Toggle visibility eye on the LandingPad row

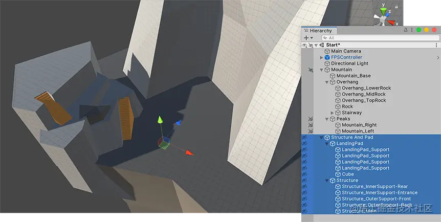click(304, 144)
